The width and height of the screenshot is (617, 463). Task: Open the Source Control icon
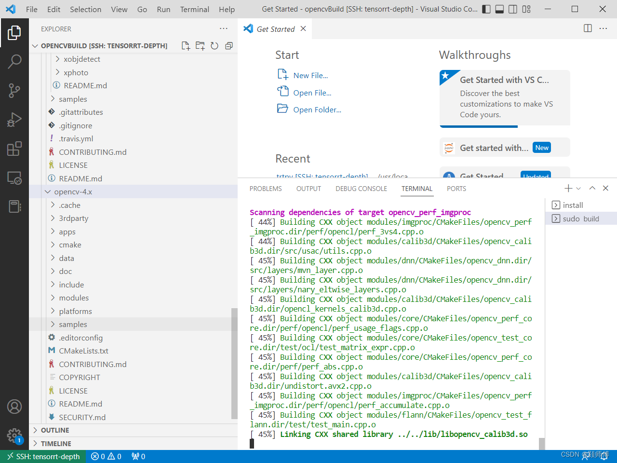click(15, 91)
